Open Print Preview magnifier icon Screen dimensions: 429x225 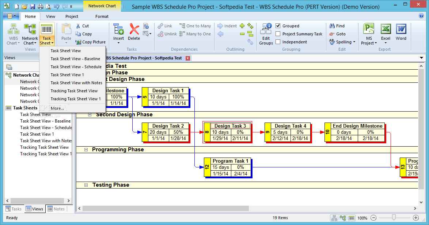tap(48, 6)
